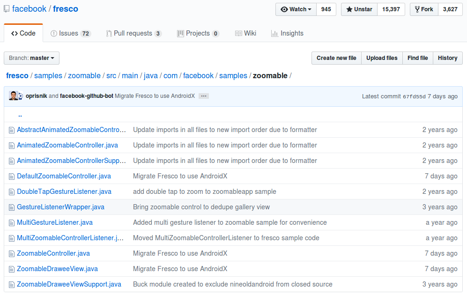Click Find file button
Screen dimensions: 467x295
pos(417,58)
